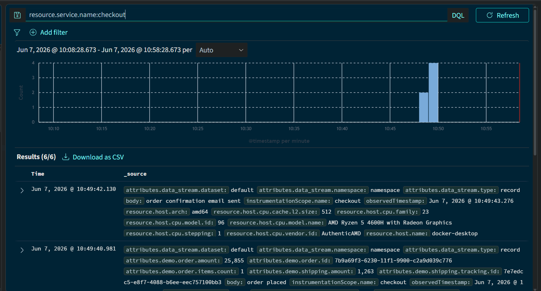
Task: Click the attributes.demo.shipping.amount: field tag
Action: [x=302, y=271]
